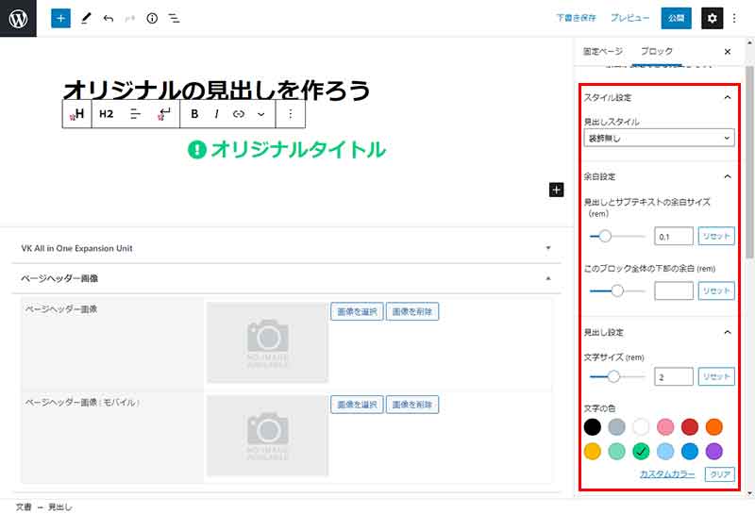Click the WordPress logo icon
The width and height of the screenshot is (755, 514).
tap(18, 18)
